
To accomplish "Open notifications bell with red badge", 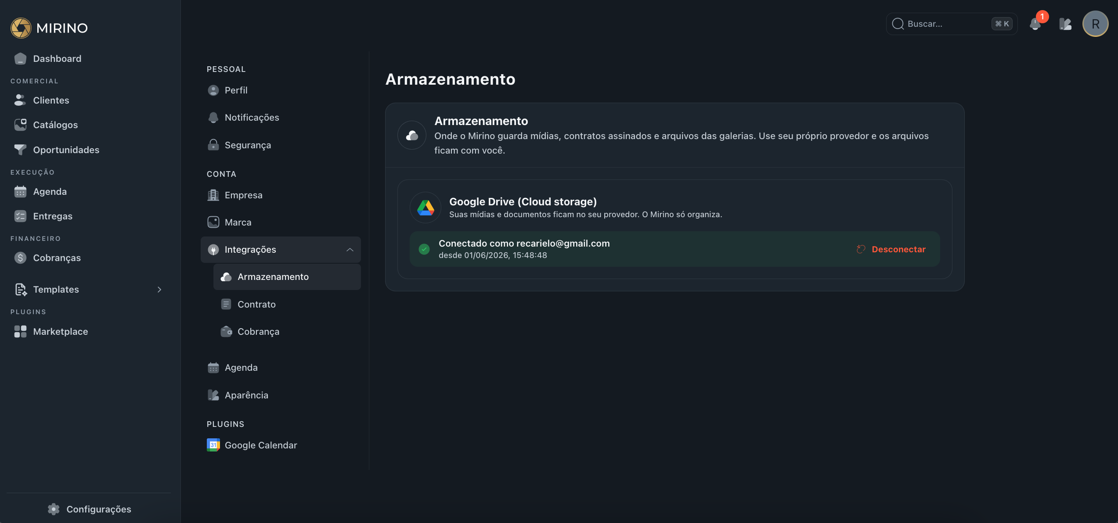I will [x=1035, y=24].
